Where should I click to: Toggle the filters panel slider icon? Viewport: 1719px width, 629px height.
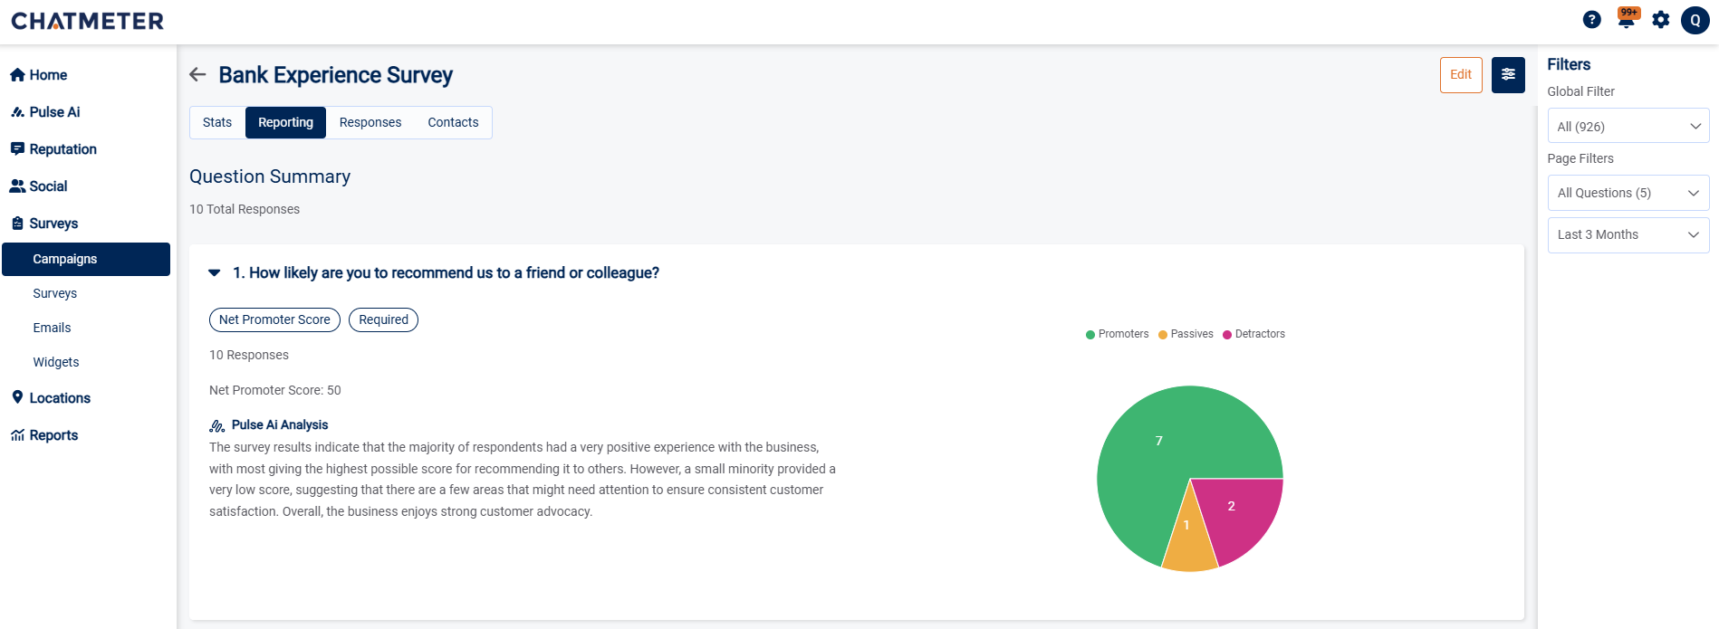coord(1508,75)
